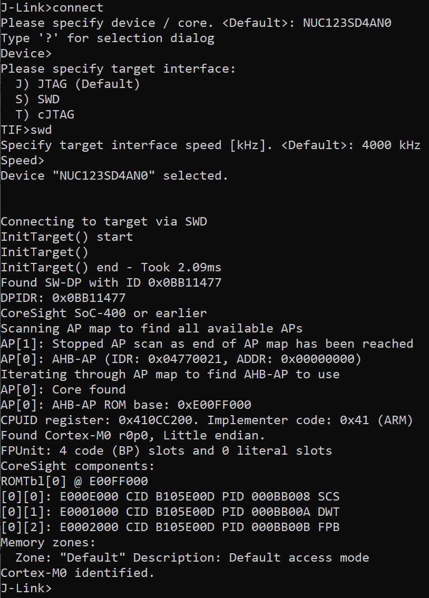The image size is (429, 598).
Task: Click the final J-Link> command prompt
Action: 26,588
